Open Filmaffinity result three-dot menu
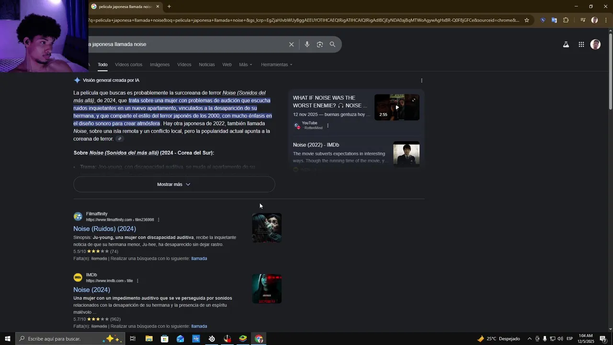Viewport: 613px width, 345px height. coord(159,220)
